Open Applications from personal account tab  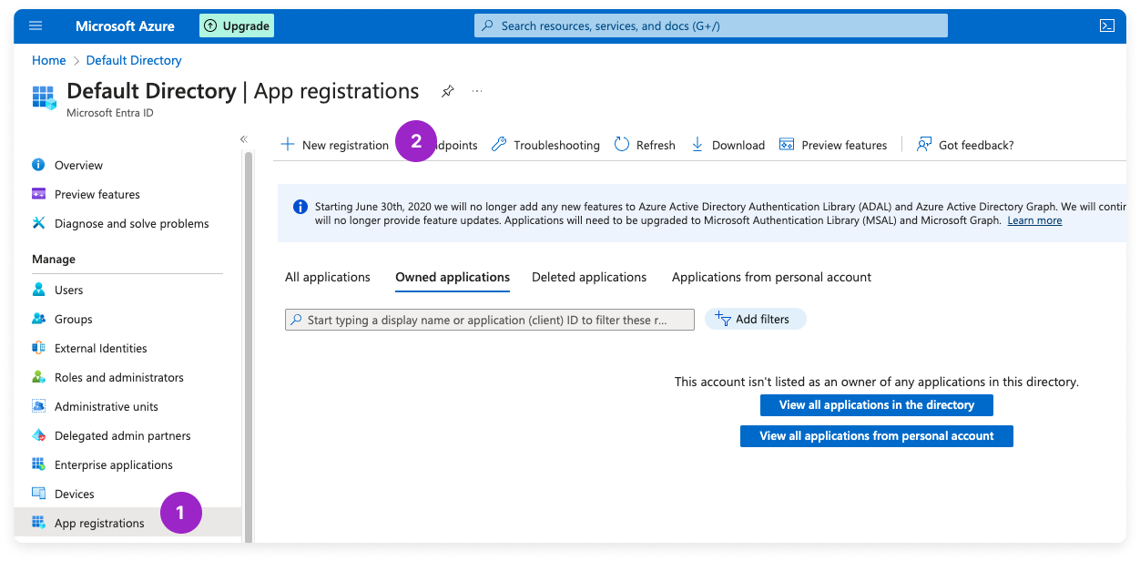771,277
